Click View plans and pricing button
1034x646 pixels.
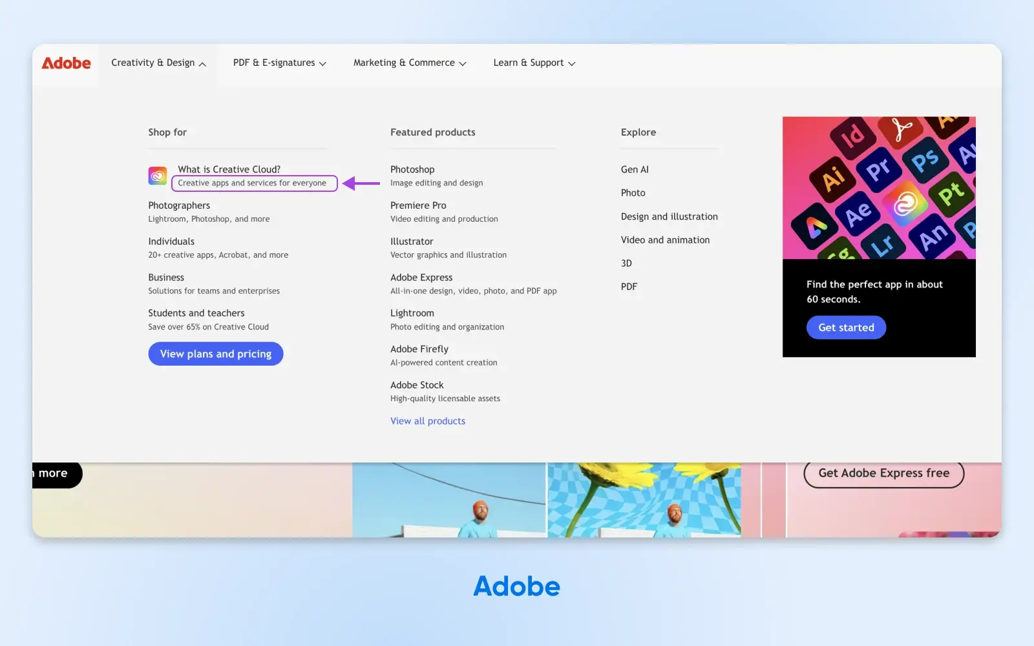tap(216, 354)
